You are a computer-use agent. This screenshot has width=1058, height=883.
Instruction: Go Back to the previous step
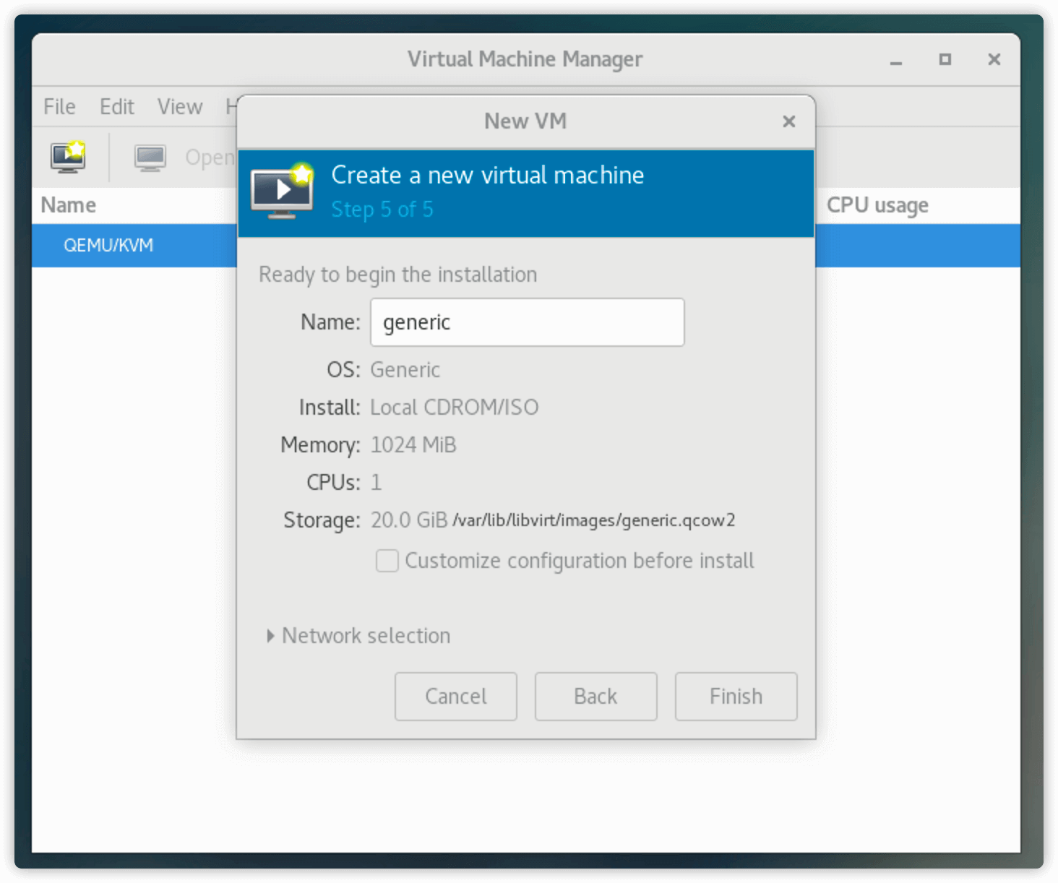point(595,697)
